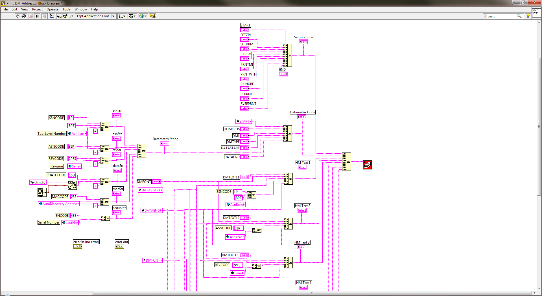
Task: Click the Run Continuously icon
Action: click(24, 16)
